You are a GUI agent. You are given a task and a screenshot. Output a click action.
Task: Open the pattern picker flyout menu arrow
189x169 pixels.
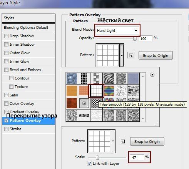point(152,75)
